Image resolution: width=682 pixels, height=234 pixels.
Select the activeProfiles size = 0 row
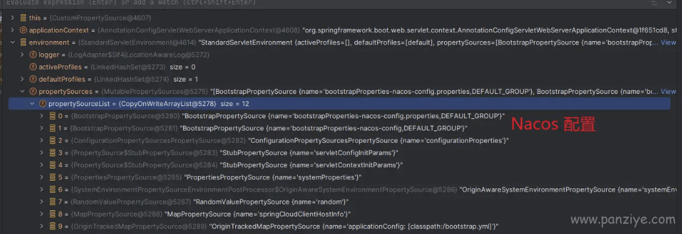coord(339,67)
